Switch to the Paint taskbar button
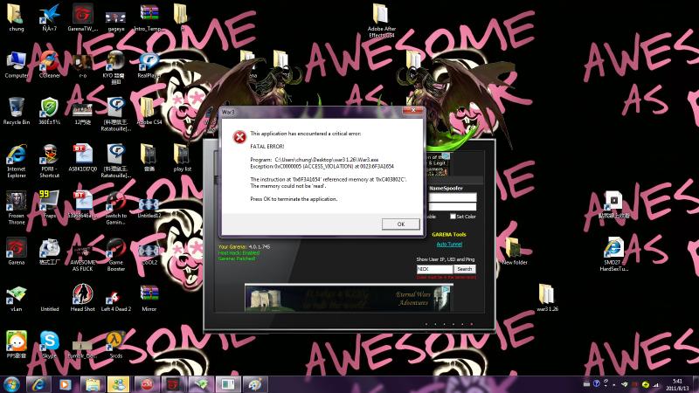Image resolution: width=699 pixels, height=393 pixels. (x=255, y=384)
